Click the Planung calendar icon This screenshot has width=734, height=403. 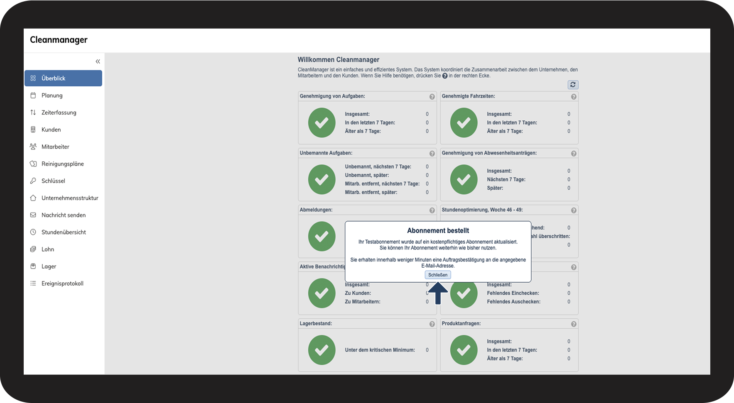[33, 95]
